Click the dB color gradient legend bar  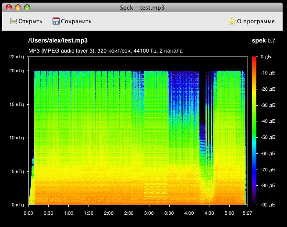[x=254, y=131]
